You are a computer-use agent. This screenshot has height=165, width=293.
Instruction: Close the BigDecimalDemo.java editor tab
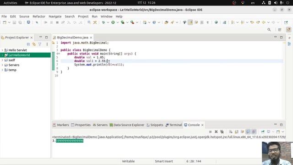[91, 38]
